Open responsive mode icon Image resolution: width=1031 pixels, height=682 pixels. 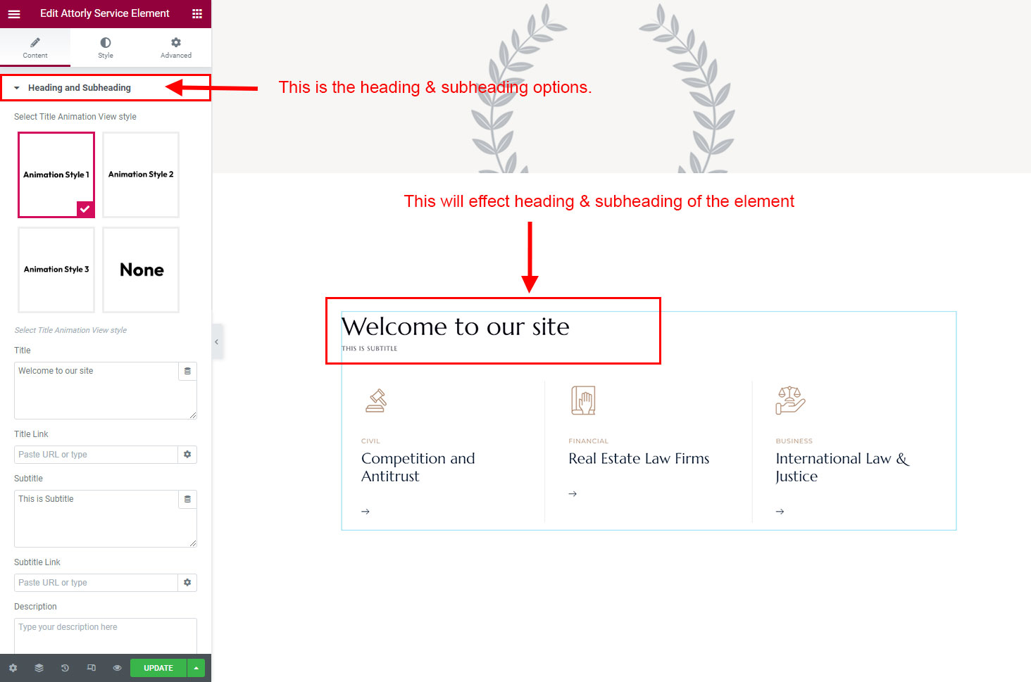coord(91,668)
